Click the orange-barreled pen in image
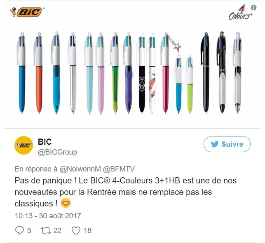Screen dimensions: 265x243 coord(38,73)
